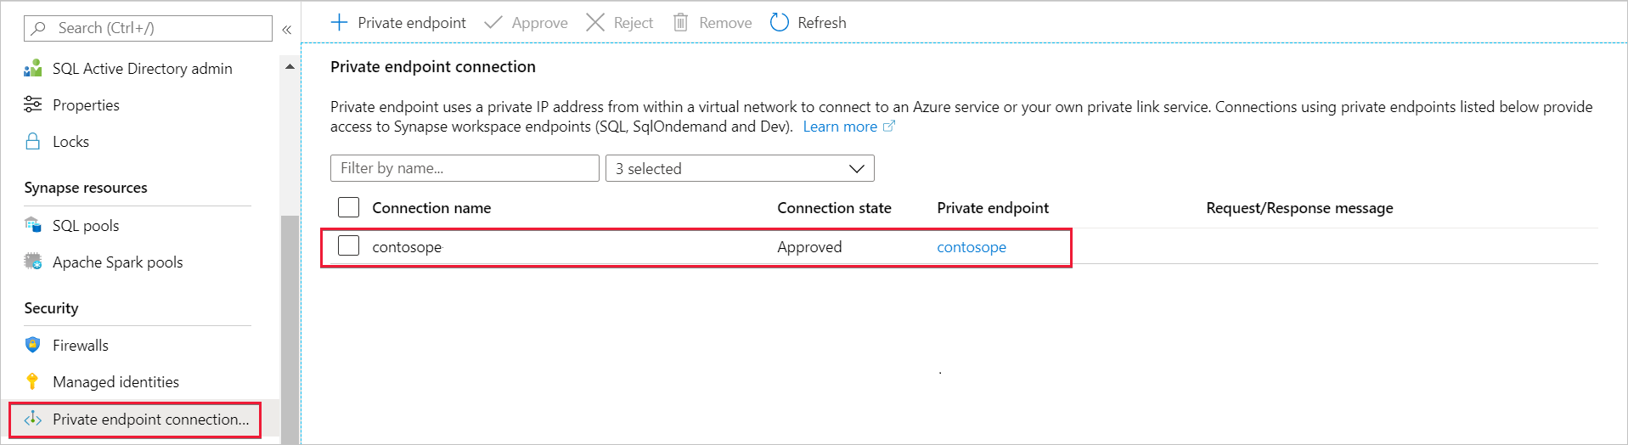Click the Apache Spark pools icon
This screenshot has width=1628, height=445.
pyautogui.click(x=33, y=262)
